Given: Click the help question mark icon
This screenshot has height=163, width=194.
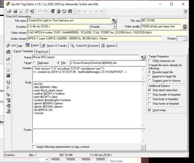Looking at the screenshot, I should [185, 11].
